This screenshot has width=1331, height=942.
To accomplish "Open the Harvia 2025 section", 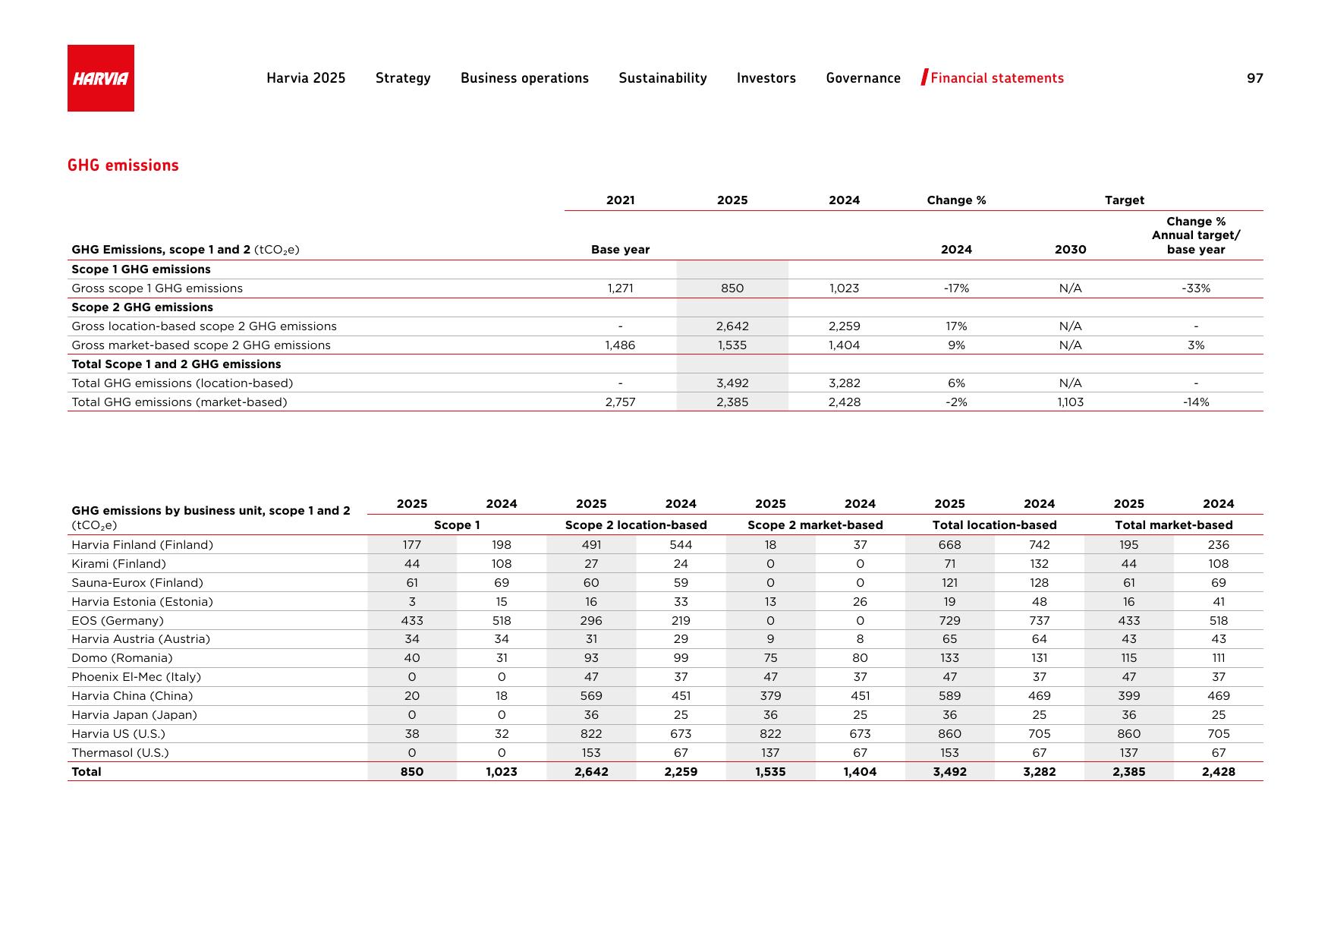I will point(306,78).
